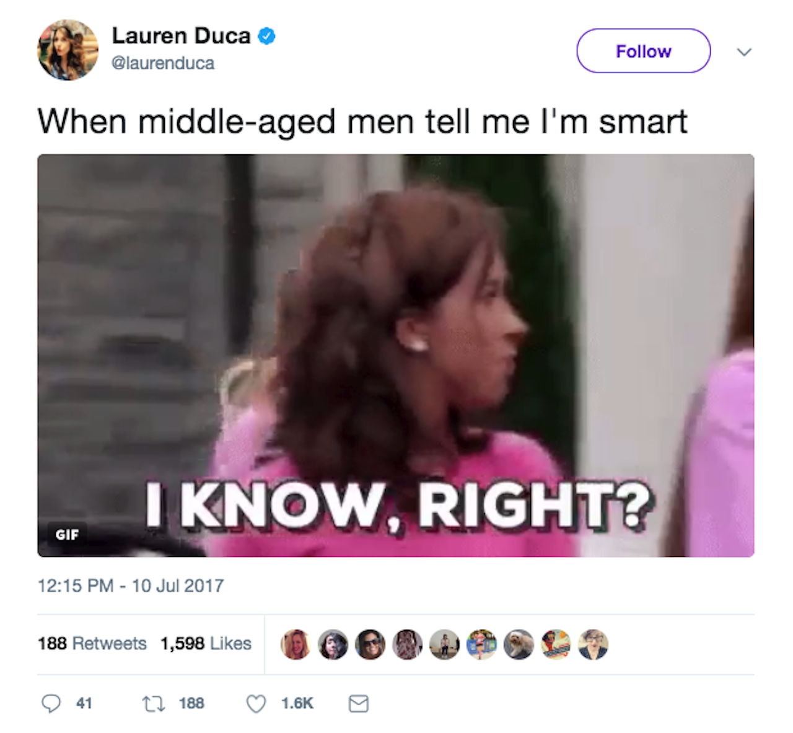
Task: Click the reply speech bubble icon
Action: click(51, 703)
